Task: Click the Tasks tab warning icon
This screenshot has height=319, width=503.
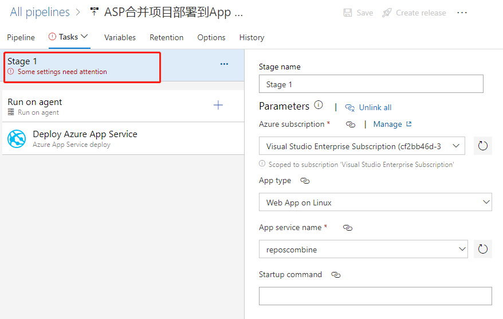Action: (x=52, y=37)
